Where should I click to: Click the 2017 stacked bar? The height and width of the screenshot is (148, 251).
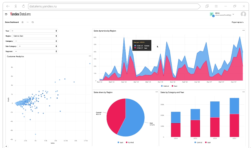pos(234,117)
